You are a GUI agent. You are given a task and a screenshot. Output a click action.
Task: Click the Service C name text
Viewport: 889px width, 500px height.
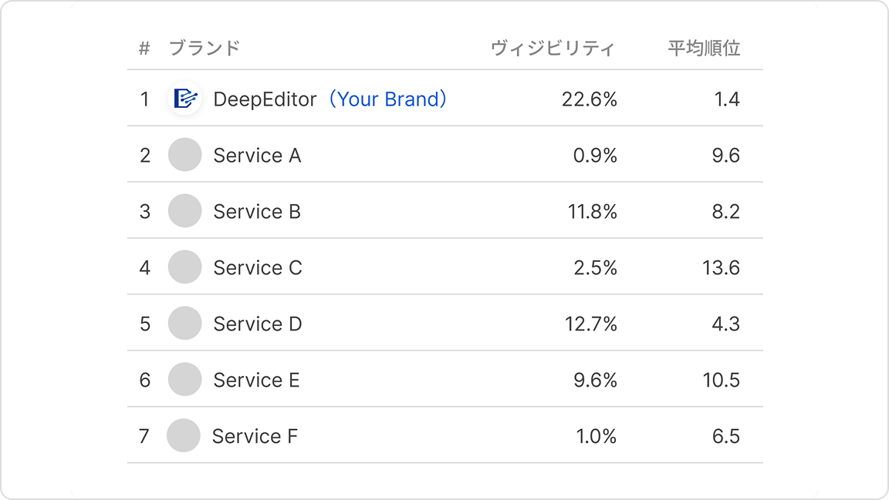tap(258, 268)
